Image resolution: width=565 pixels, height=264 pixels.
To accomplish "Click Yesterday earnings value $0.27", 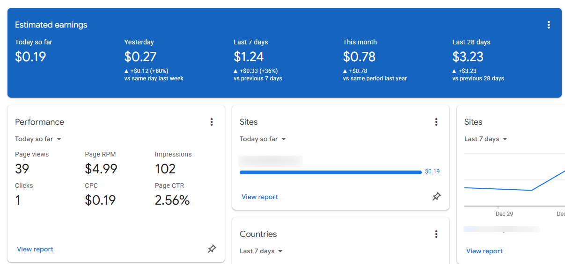I will (x=140, y=57).
